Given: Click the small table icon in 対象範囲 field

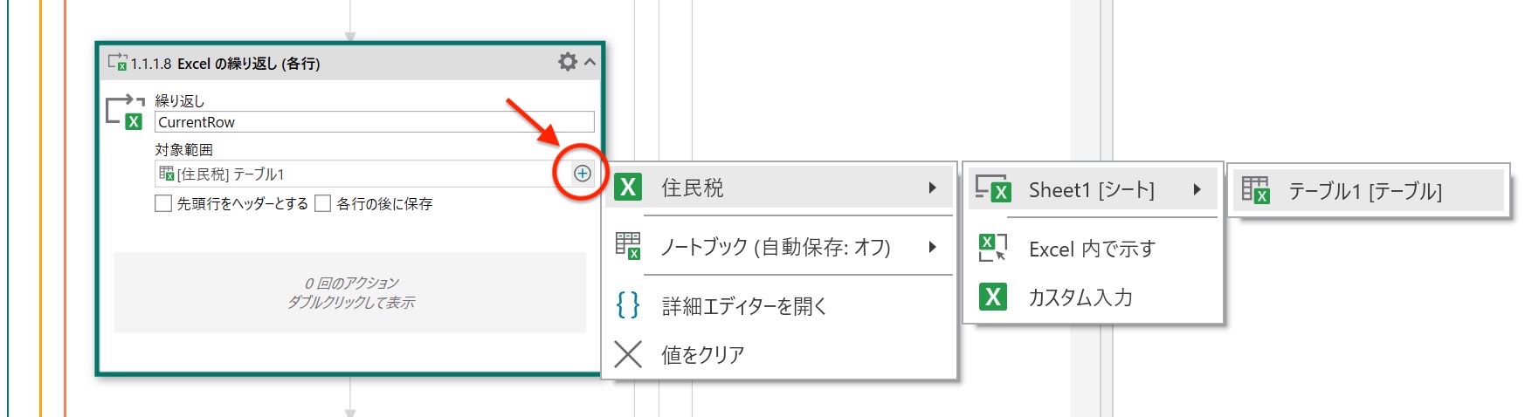Looking at the screenshot, I should tap(166, 174).
